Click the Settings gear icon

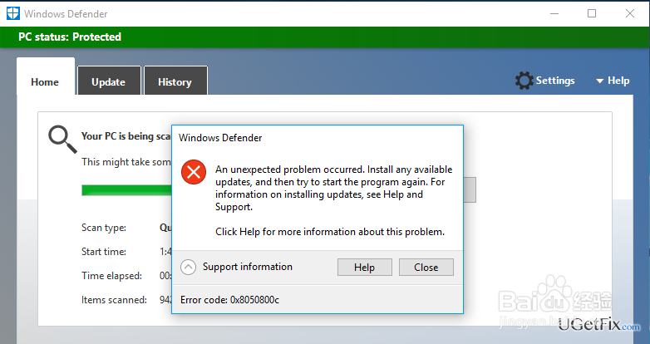point(524,81)
